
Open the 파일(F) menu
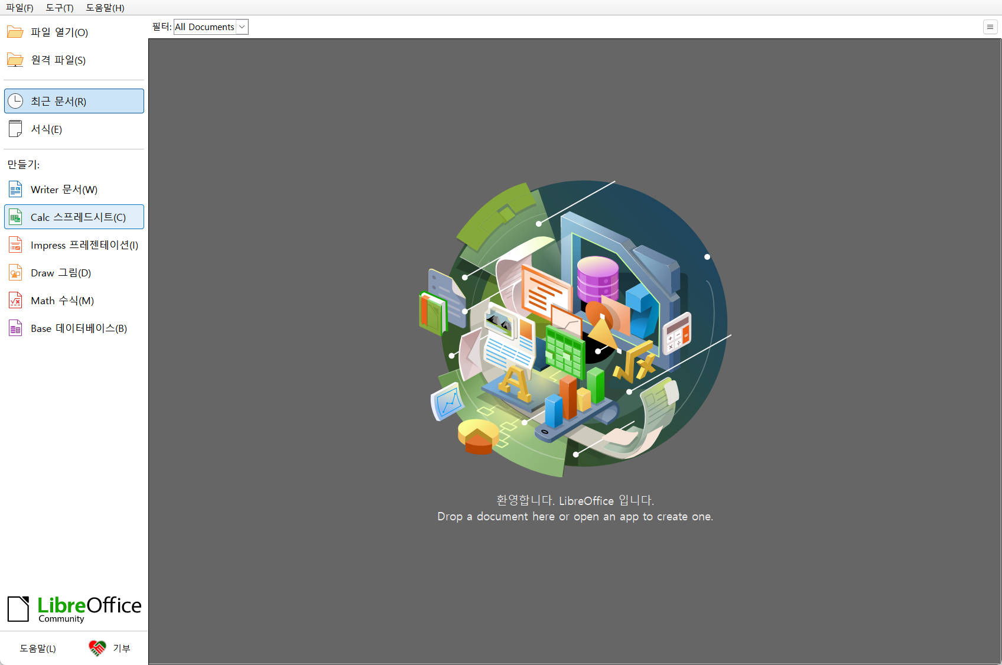pyautogui.click(x=20, y=8)
